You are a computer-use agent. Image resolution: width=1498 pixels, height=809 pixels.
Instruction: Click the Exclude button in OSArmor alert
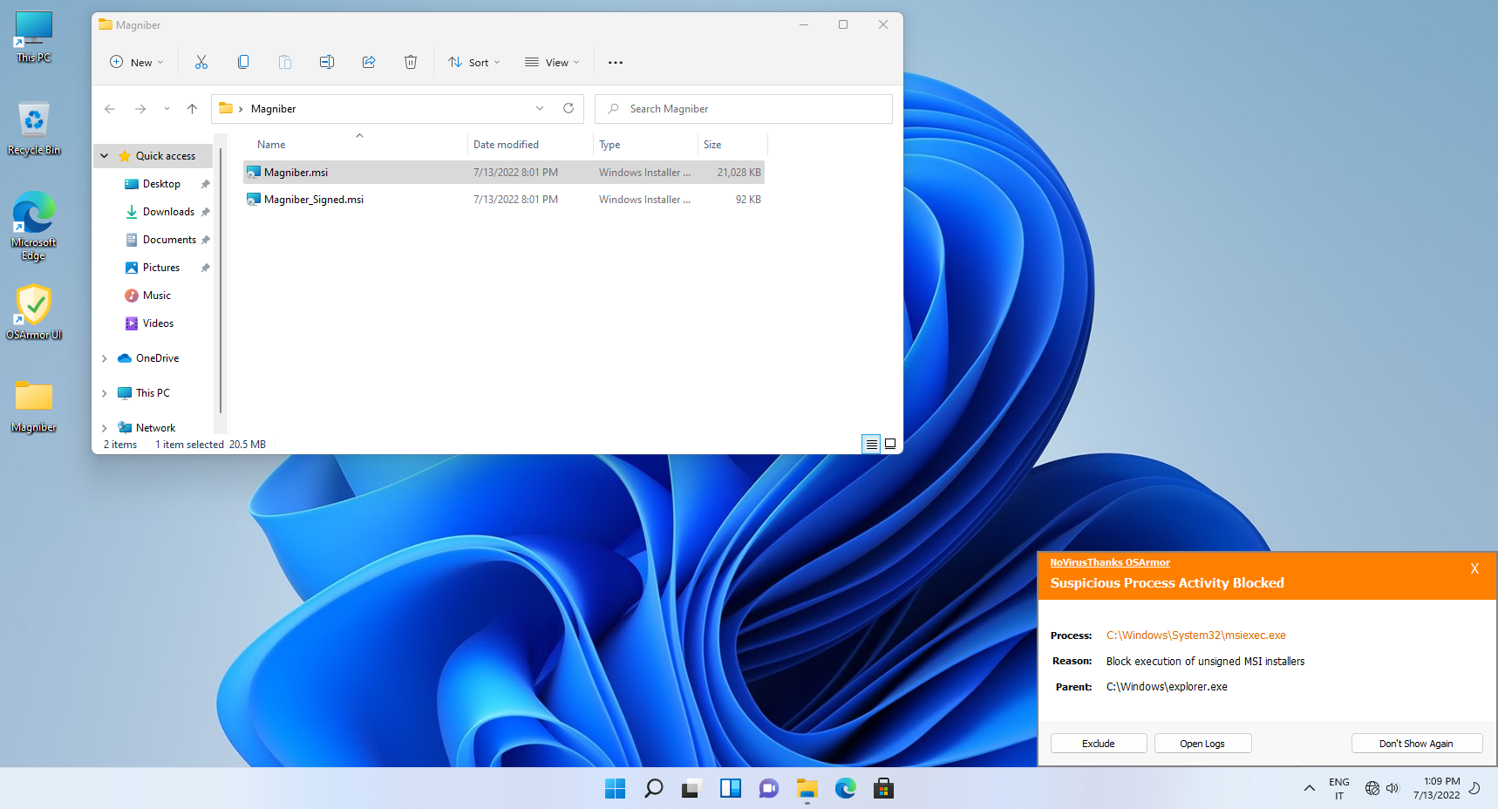click(x=1098, y=743)
